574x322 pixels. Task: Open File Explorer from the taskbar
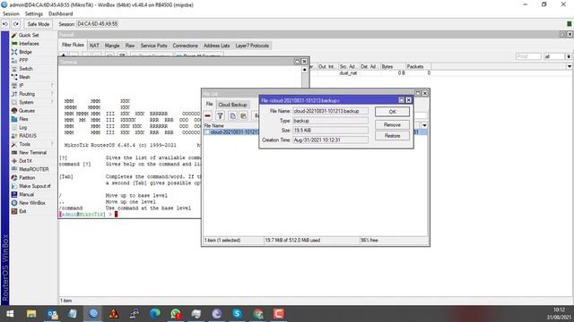[x=31, y=314]
